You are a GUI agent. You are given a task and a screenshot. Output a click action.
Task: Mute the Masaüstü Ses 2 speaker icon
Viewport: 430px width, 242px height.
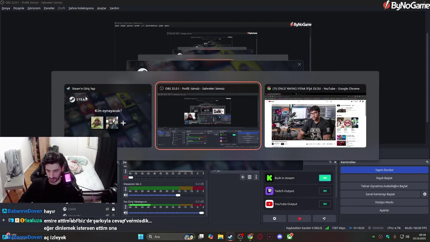[x=126, y=195]
